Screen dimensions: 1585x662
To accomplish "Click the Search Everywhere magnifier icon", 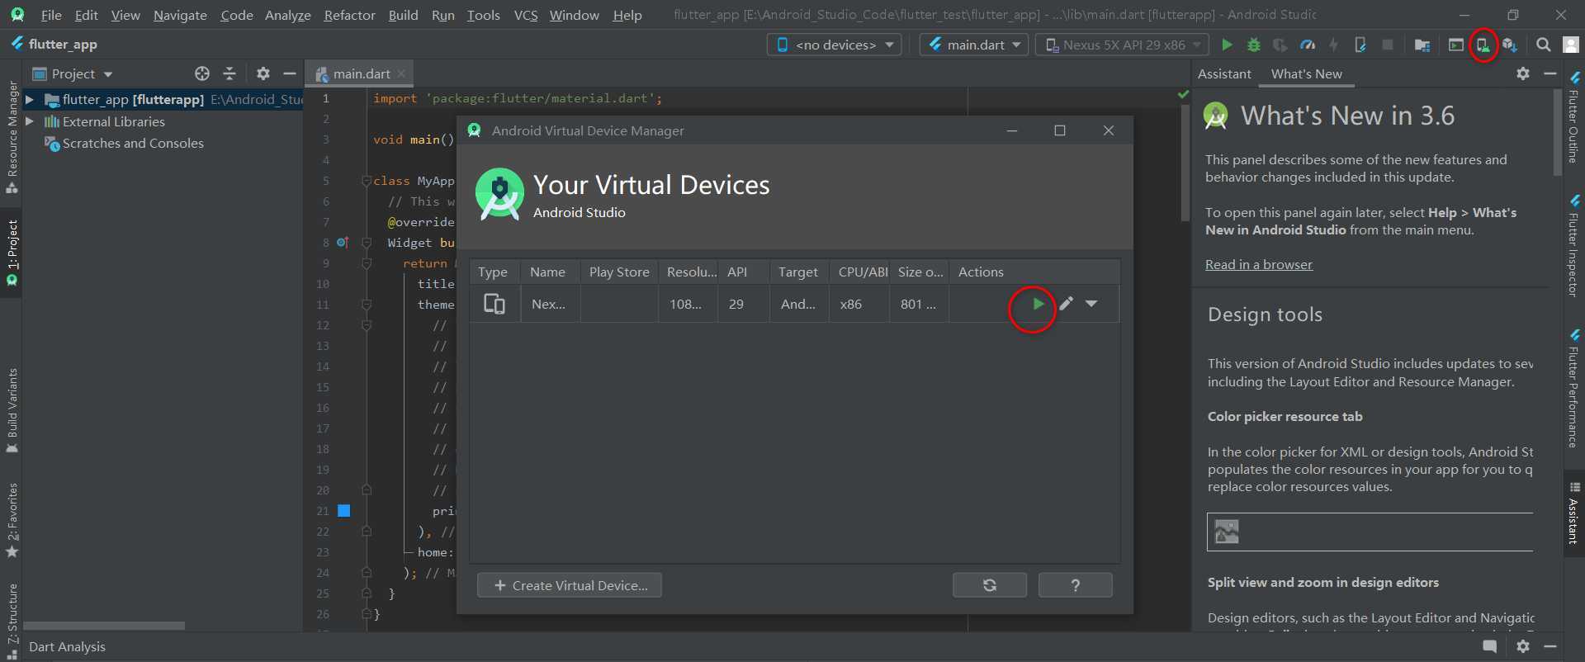I will pyautogui.click(x=1543, y=45).
